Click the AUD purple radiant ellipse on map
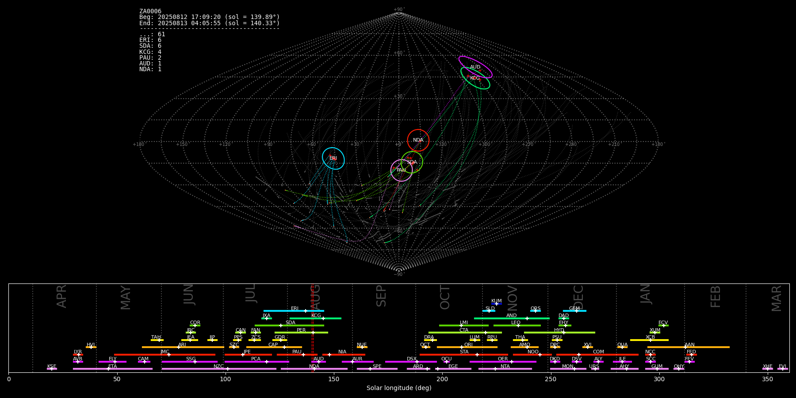Screen dimensions: 796x398 [x=475, y=67]
